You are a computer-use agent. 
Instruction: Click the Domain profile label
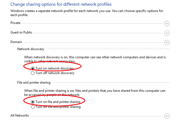[x=16, y=42]
